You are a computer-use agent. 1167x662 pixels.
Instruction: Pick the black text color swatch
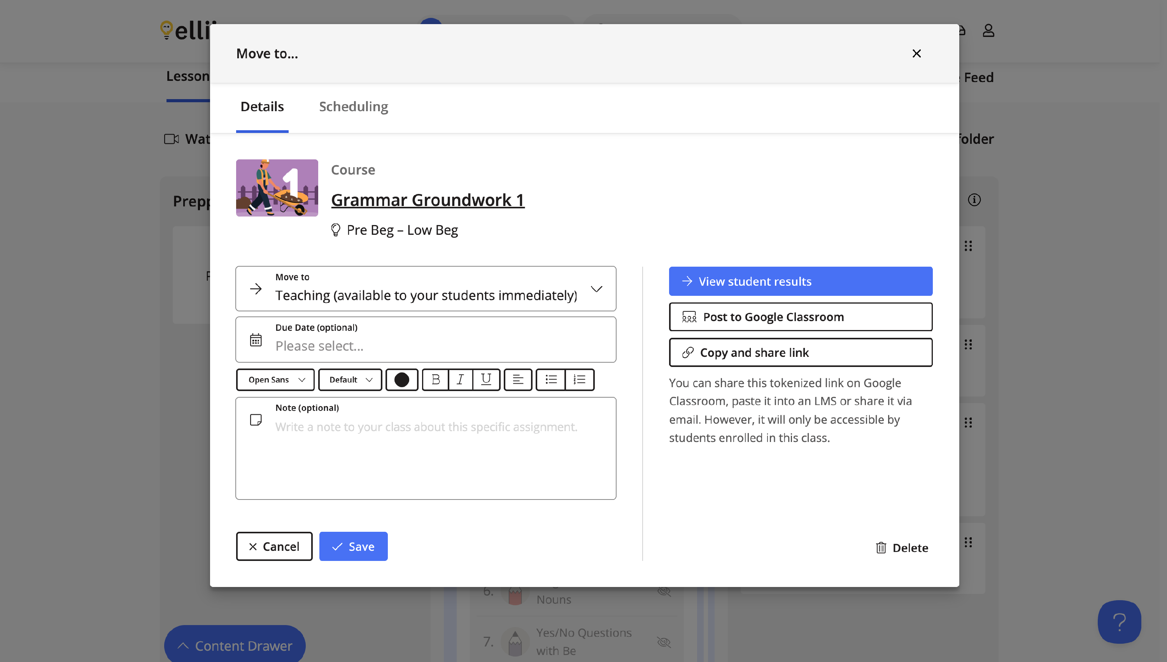point(401,379)
